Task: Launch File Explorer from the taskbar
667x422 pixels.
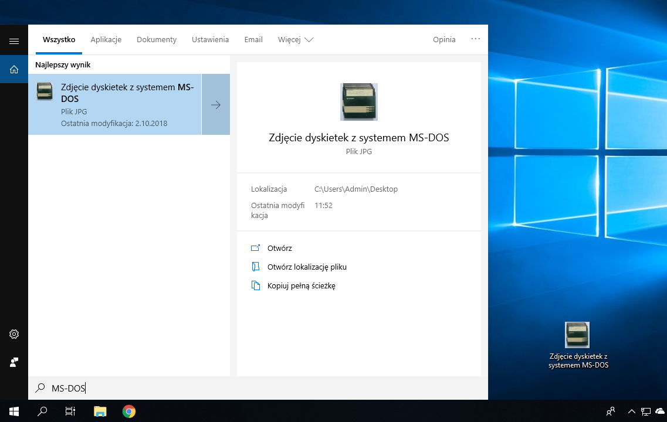Action: coord(100,411)
